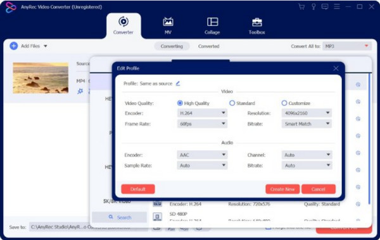The width and height of the screenshot is (380, 240).
Task: Open the Frame Rate 60fps dropdown
Action: pos(202,124)
